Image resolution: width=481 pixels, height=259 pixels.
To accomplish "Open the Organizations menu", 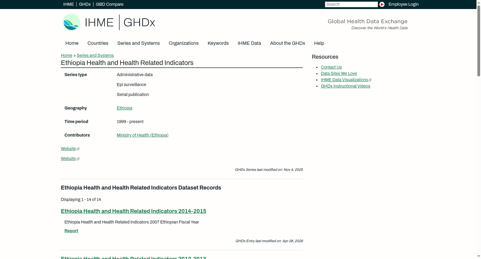I will point(184,43).
